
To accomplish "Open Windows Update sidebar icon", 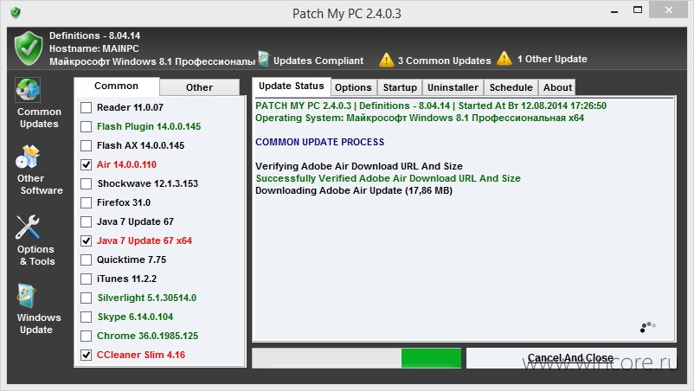I will (x=27, y=296).
